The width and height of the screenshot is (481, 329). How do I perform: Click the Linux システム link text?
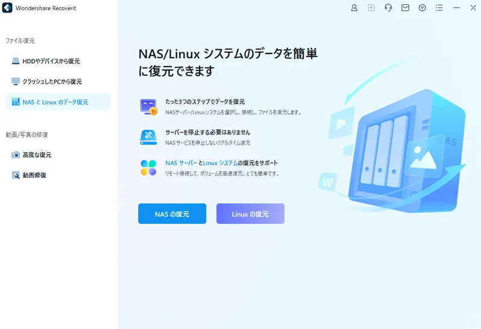[x=220, y=163]
